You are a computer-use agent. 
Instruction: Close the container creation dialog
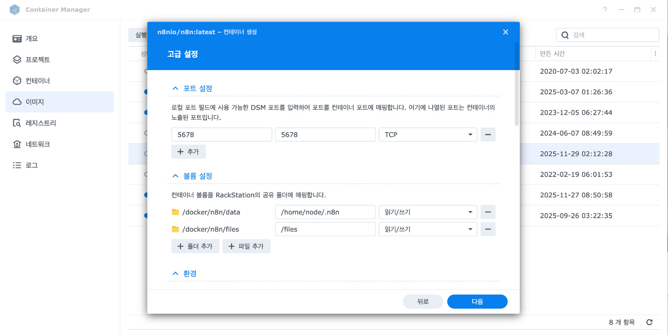pos(506,32)
